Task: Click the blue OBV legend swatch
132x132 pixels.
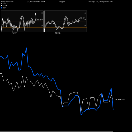Action: coord(2,8)
